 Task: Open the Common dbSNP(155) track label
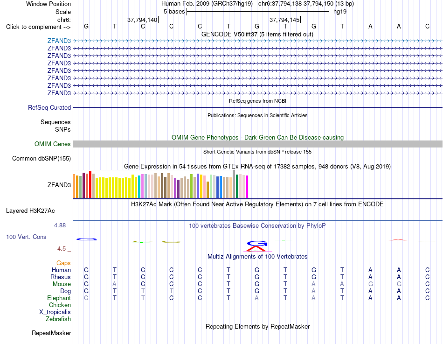click(x=42, y=158)
